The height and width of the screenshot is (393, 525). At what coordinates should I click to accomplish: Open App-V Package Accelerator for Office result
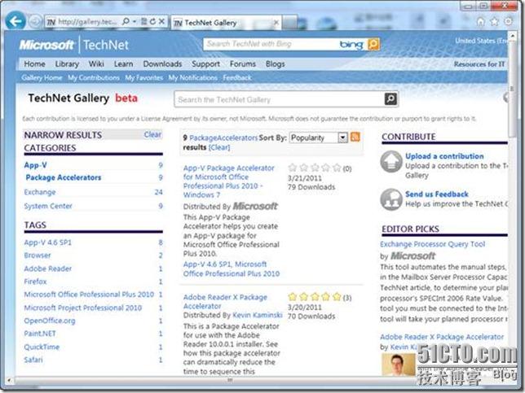(229, 181)
